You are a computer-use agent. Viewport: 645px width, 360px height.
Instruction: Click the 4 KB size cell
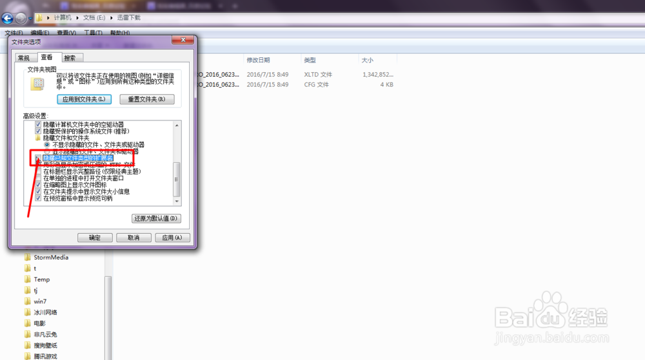coord(386,84)
